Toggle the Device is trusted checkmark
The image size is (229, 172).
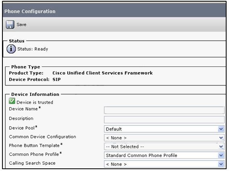coord(12,101)
